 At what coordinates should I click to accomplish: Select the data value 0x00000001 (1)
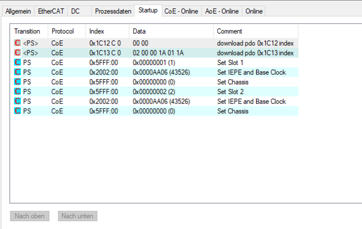[x=154, y=62]
